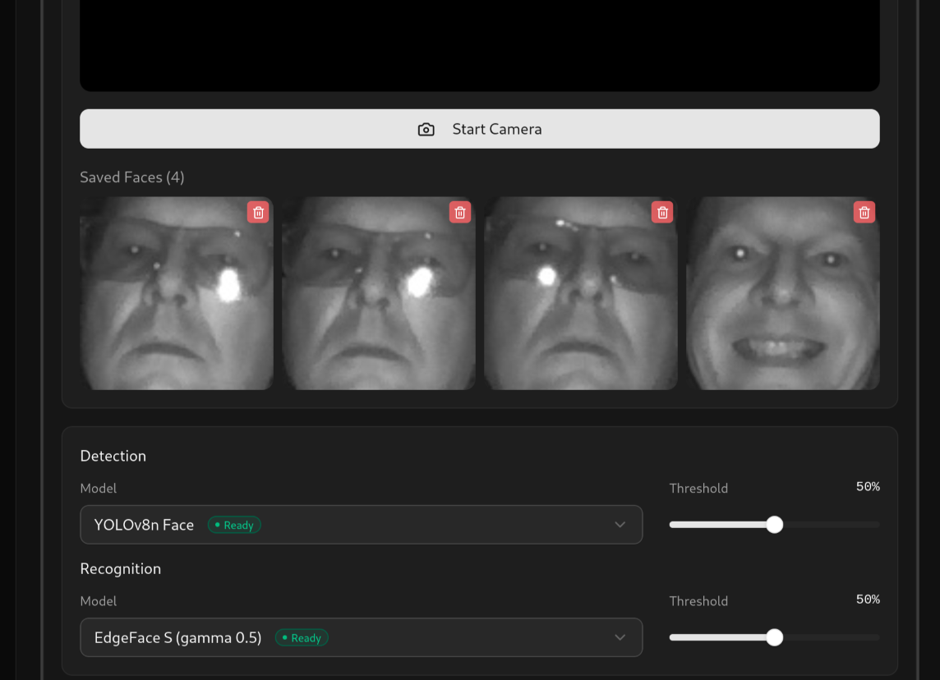The height and width of the screenshot is (680, 940).
Task: Open the YOLOv8n Face detection model dropdown
Action: click(x=362, y=525)
